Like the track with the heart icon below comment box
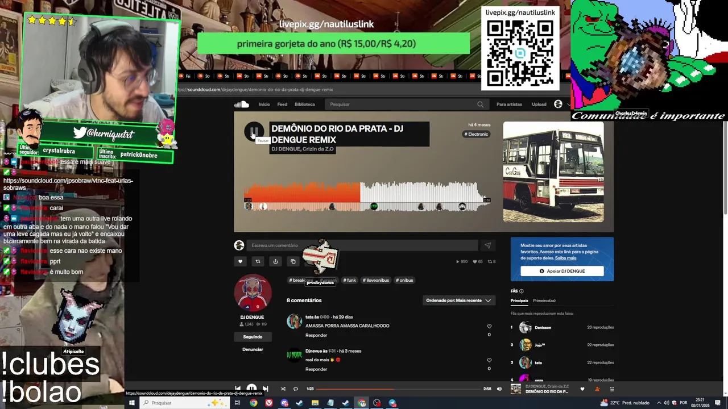 pyautogui.click(x=240, y=261)
